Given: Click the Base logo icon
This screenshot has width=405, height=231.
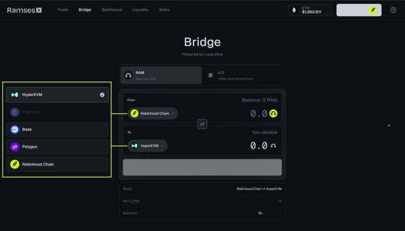Looking at the screenshot, I should [x=15, y=129].
